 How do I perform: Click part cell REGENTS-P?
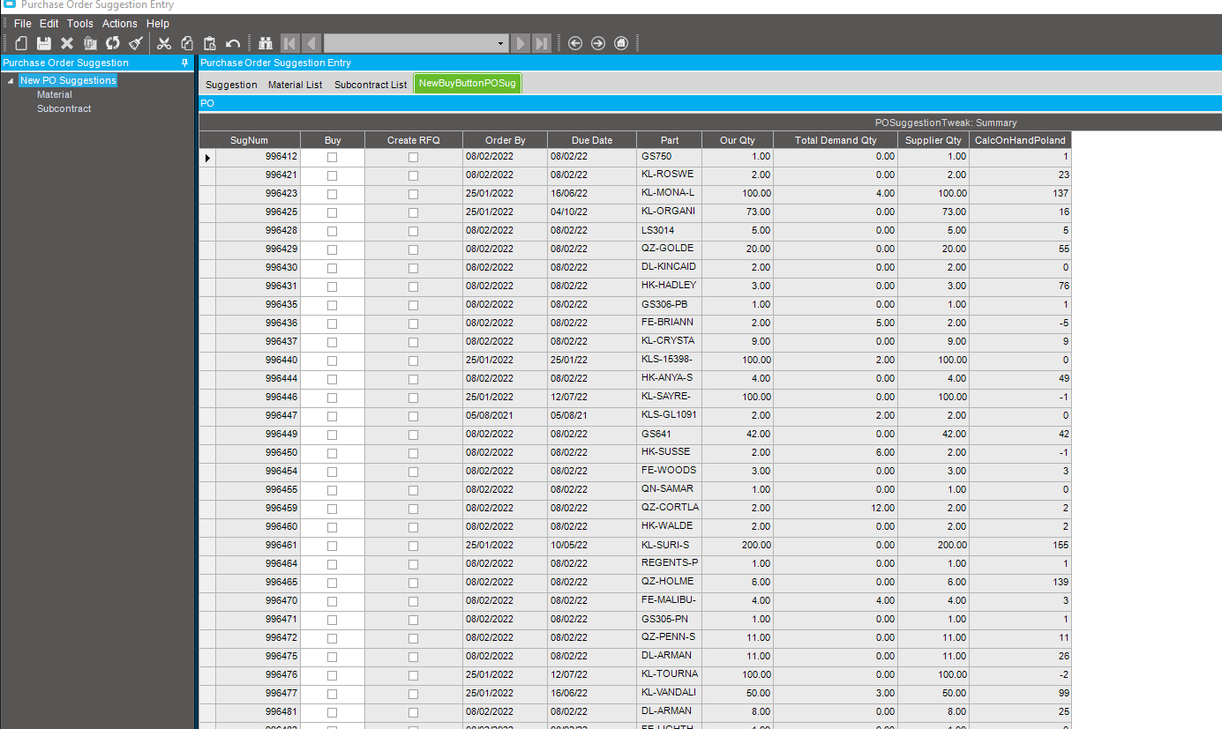click(670, 563)
